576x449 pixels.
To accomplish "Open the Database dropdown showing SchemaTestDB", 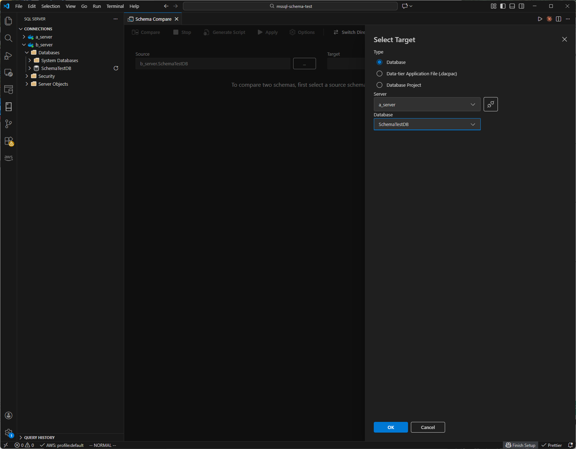I will 427,124.
